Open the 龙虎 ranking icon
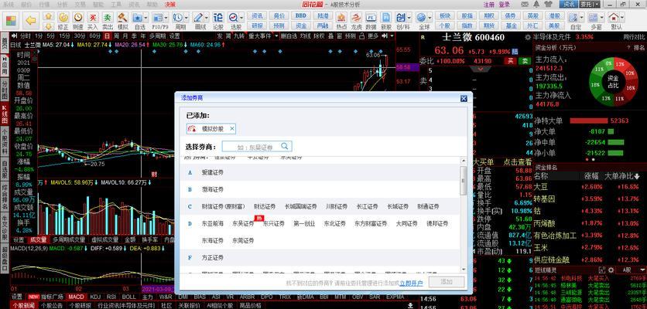This screenshot has height=309, width=647. click(356, 17)
